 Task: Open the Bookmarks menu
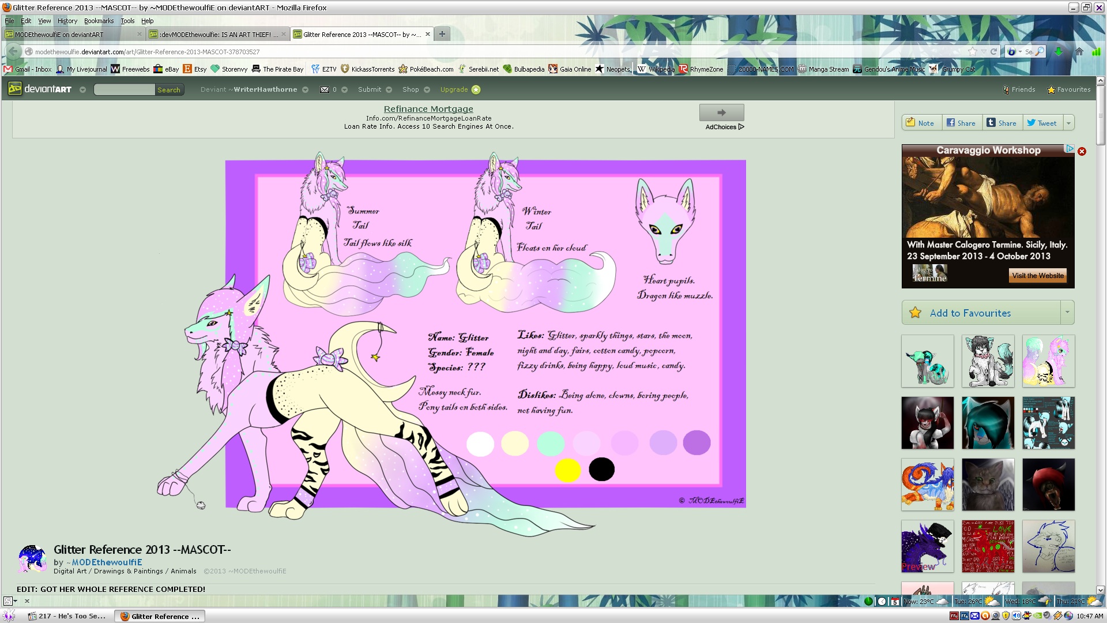coord(99,21)
